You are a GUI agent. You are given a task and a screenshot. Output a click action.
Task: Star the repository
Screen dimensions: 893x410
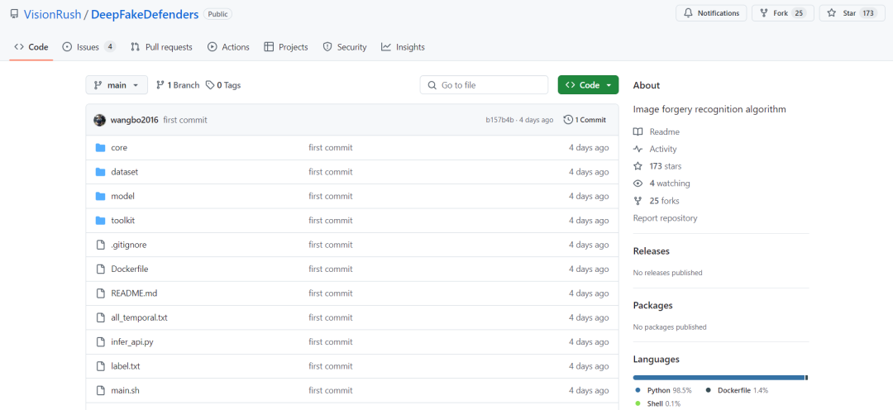click(x=852, y=13)
